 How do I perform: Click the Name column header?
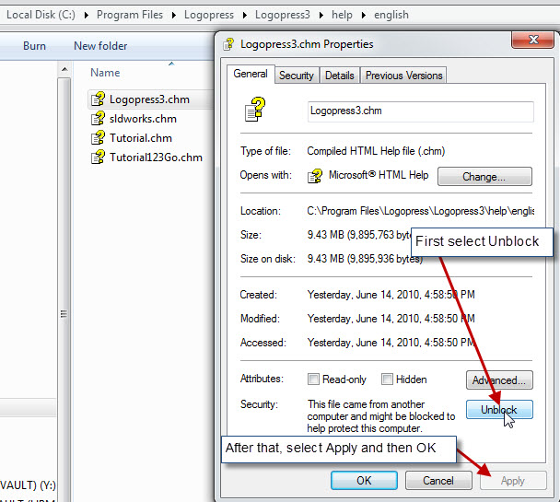tap(105, 73)
